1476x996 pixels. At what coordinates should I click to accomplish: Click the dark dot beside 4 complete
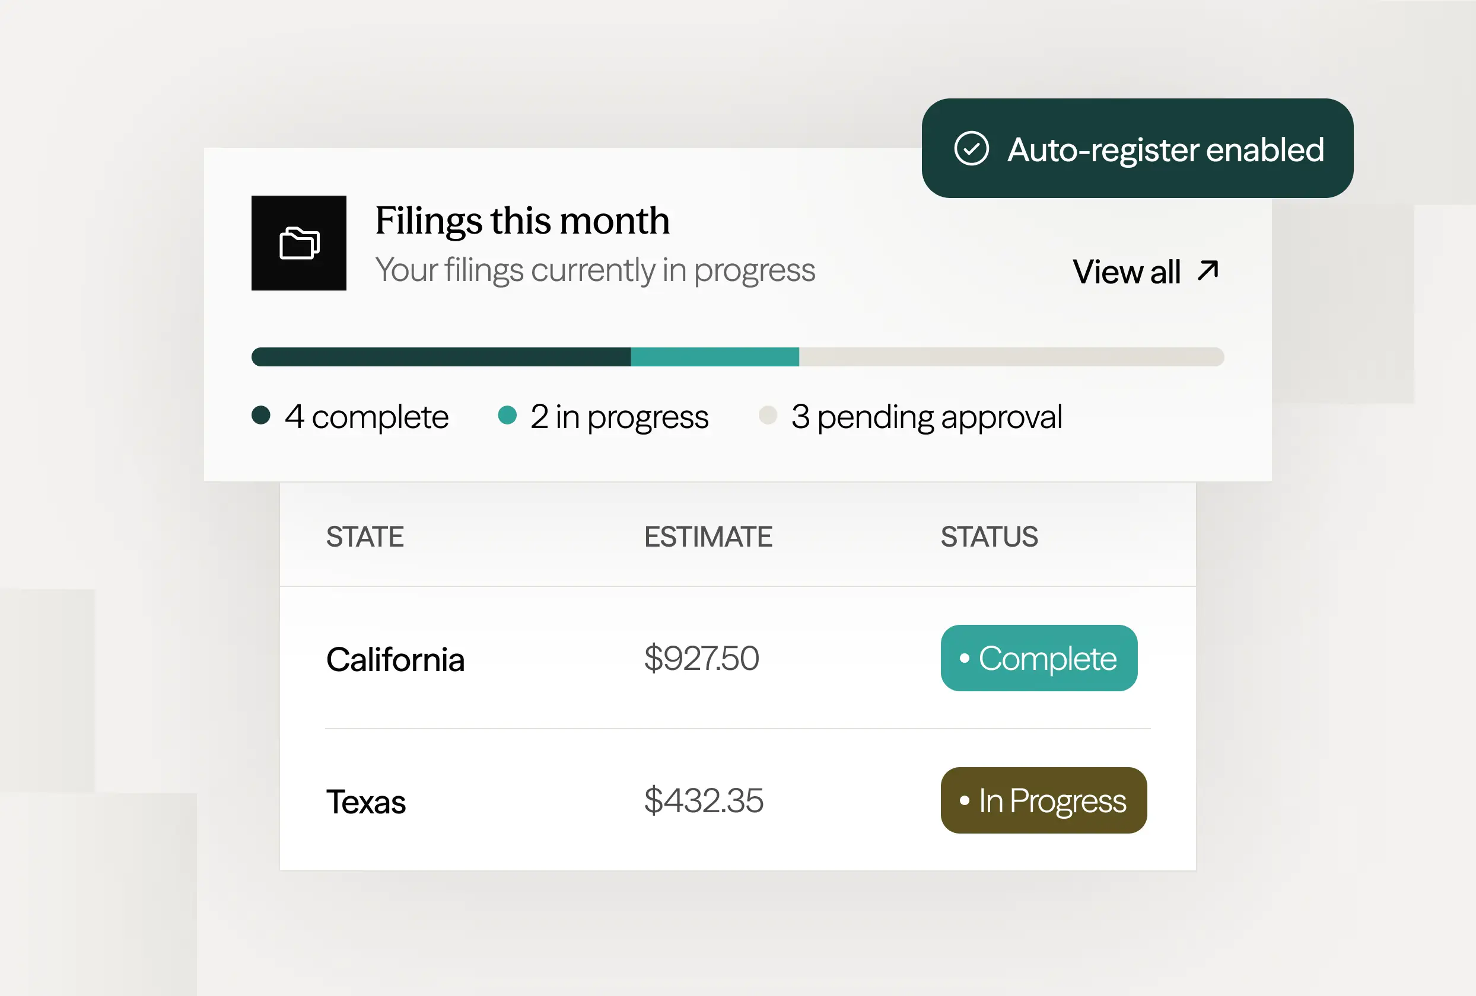[261, 415]
